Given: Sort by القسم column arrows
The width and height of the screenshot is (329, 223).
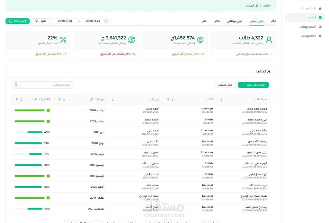Looking at the screenshot, I should tap(173, 100).
